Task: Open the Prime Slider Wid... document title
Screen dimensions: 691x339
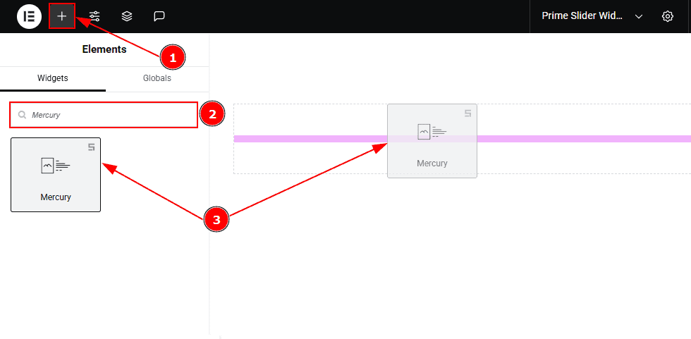Action: coord(582,16)
